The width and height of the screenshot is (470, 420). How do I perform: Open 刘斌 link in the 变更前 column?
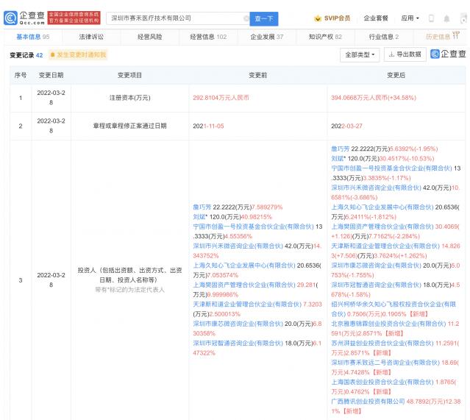click(199, 217)
